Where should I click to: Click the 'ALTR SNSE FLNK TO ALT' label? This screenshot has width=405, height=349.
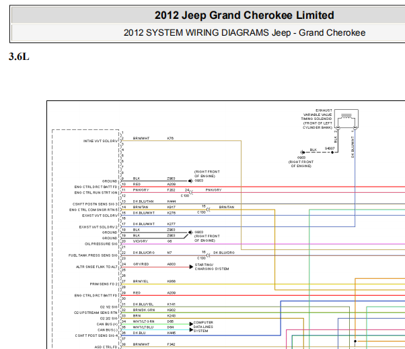[x=97, y=267]
